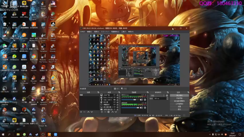
Task: Toggle visibility of the Text (GDI+) source
Action: click(114, 100)
